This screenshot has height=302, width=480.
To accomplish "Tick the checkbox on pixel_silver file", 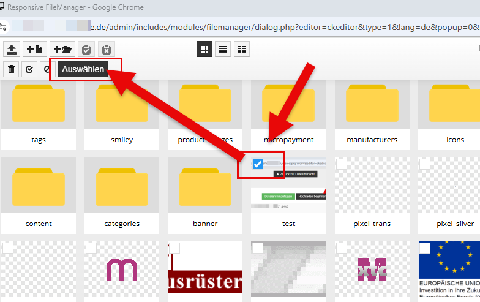I will (x=425, y=164).
